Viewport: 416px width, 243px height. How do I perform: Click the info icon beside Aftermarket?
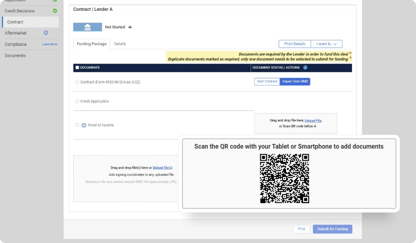[x=46, y=33]
